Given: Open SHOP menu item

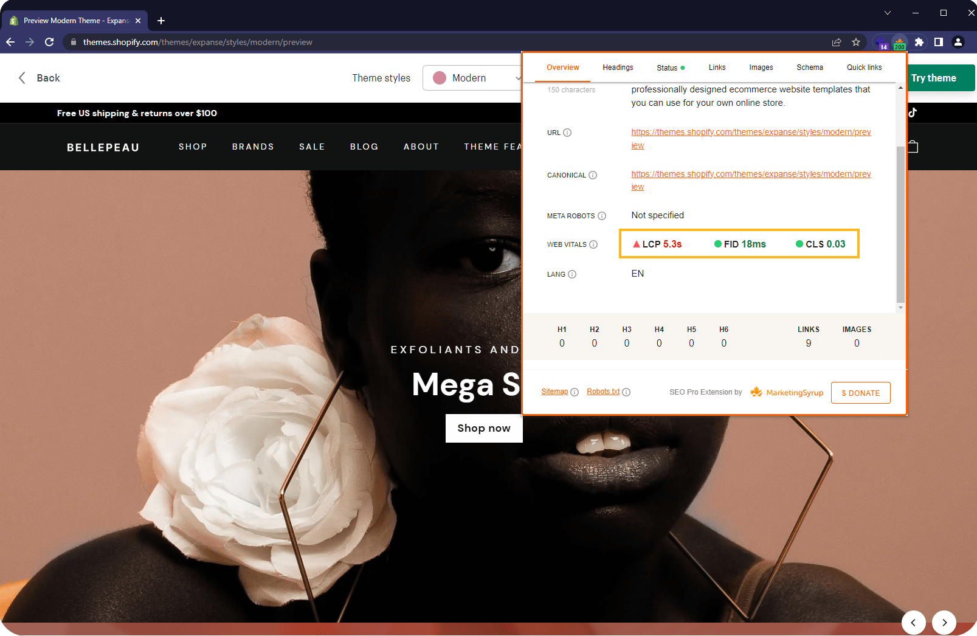Looking at the screenshot, I should (x=193, y=147).
